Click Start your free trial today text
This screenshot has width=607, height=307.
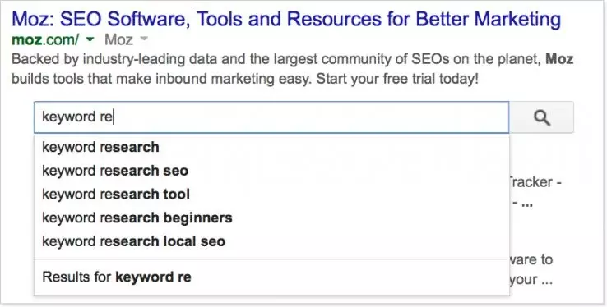point(397,79)
